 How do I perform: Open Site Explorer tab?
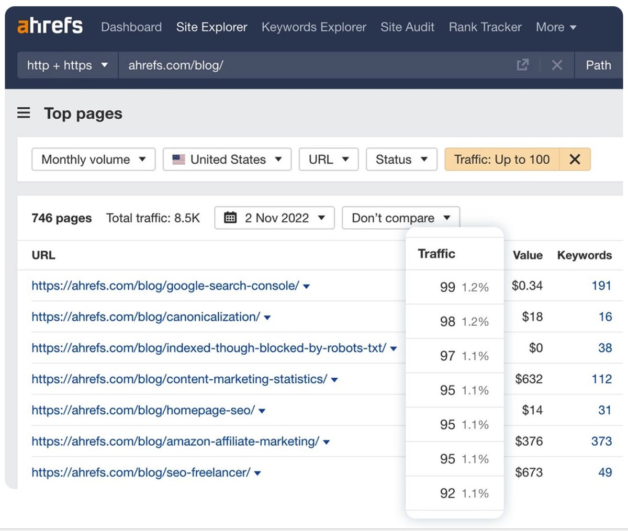211,27
